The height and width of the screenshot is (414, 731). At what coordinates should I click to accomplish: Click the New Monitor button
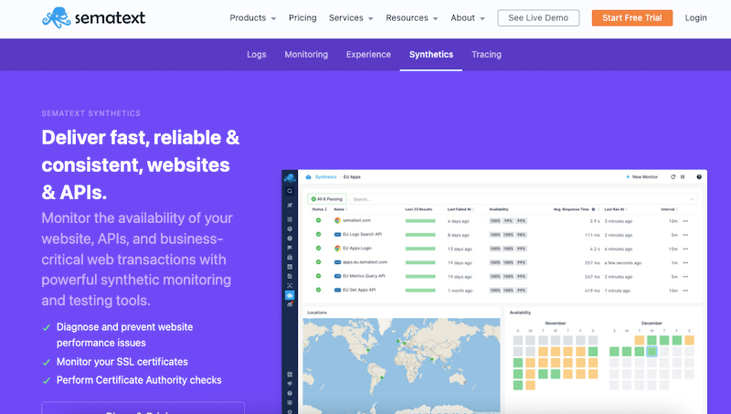pos(641,177)
